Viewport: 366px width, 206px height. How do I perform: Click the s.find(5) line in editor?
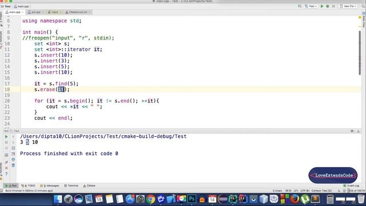pos(57,84)
